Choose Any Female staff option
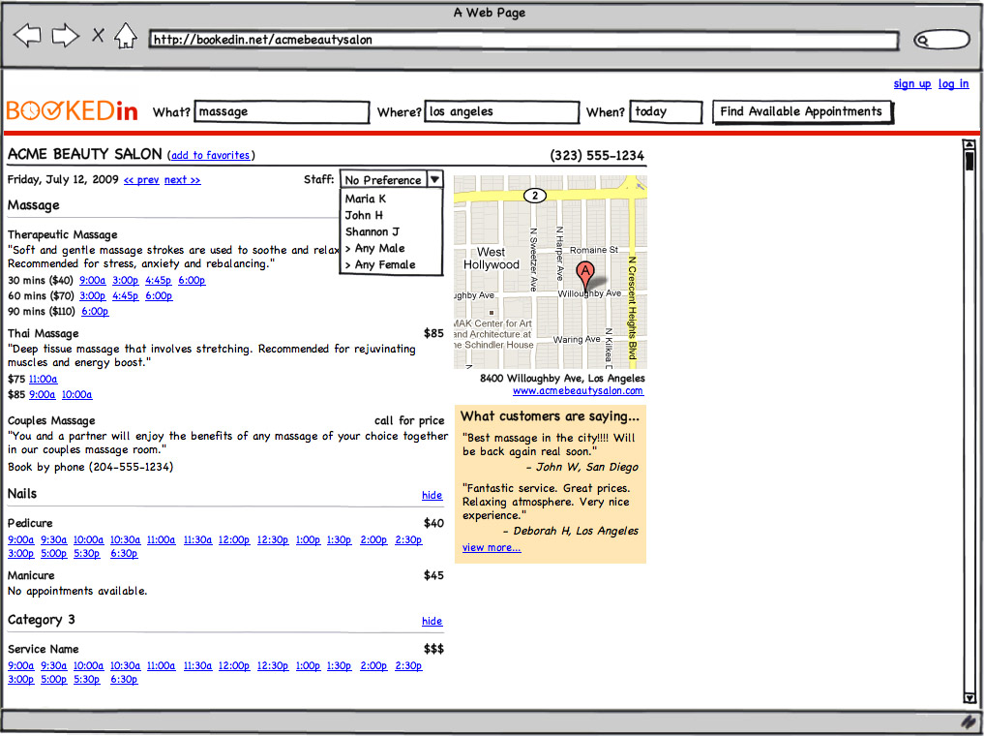 (379, 264)
